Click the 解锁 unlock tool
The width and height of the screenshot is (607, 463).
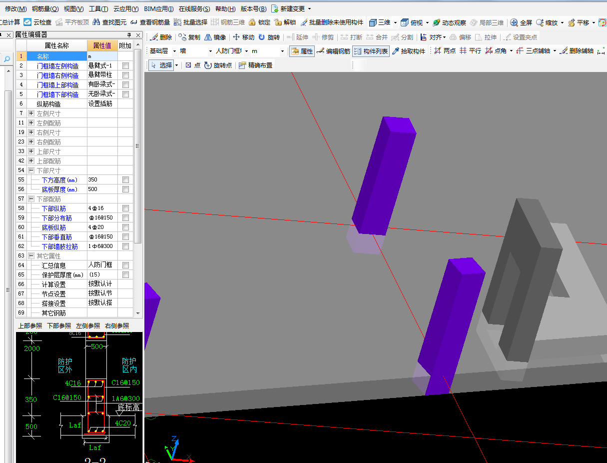285,22
